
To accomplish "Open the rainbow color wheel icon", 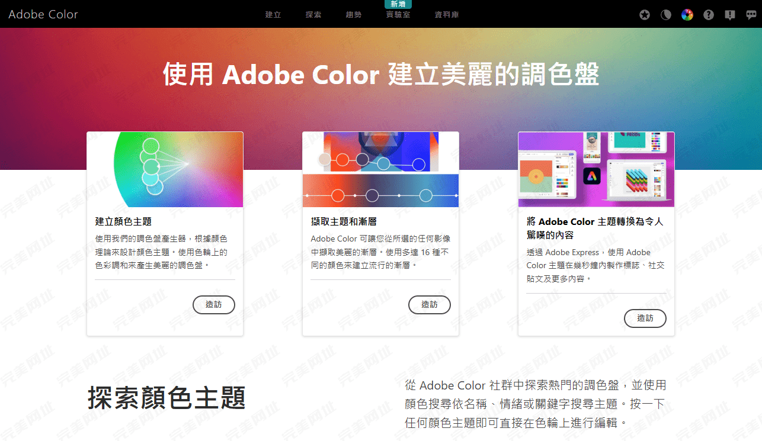I will pyautogui.click(x=687, y=15).
